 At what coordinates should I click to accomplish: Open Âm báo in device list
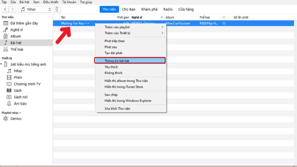pyautogui.click(x=20, y=104)
